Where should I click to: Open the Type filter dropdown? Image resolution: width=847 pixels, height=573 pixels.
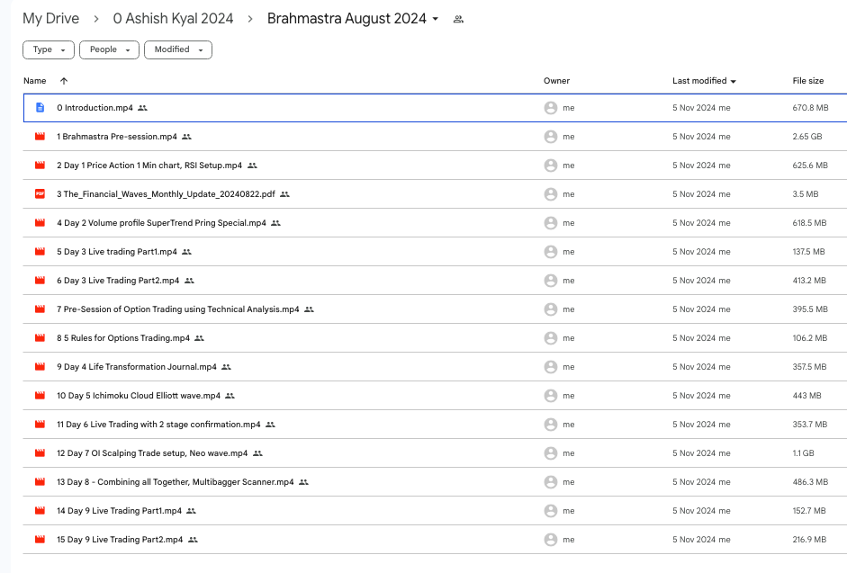point(49,49)
